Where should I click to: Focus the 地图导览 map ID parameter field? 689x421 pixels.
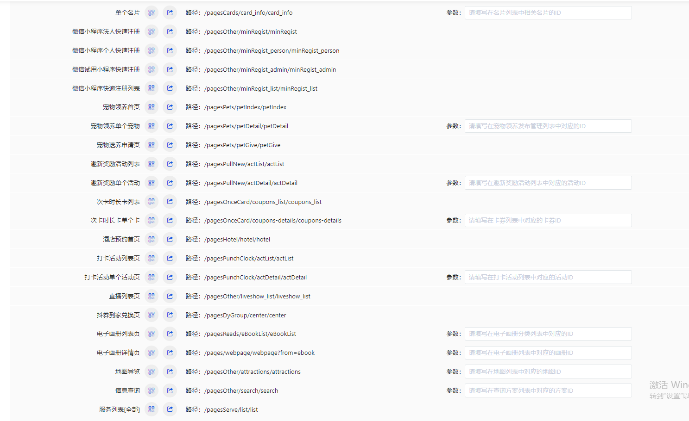tap(548, 372)
